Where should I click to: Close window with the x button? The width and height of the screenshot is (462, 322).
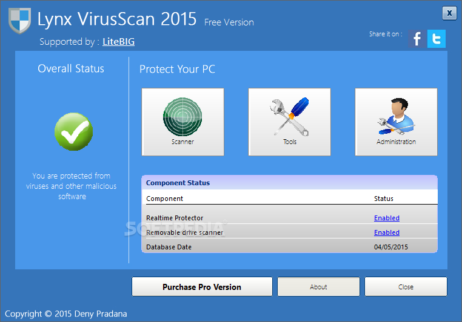449,13
